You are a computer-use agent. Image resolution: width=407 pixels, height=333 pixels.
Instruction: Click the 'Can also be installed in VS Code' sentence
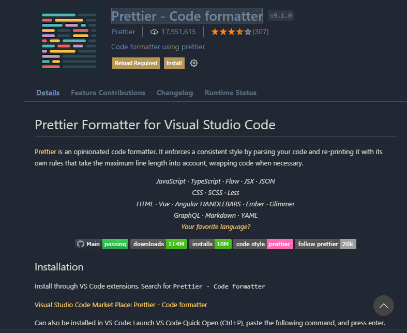(210, 323)
